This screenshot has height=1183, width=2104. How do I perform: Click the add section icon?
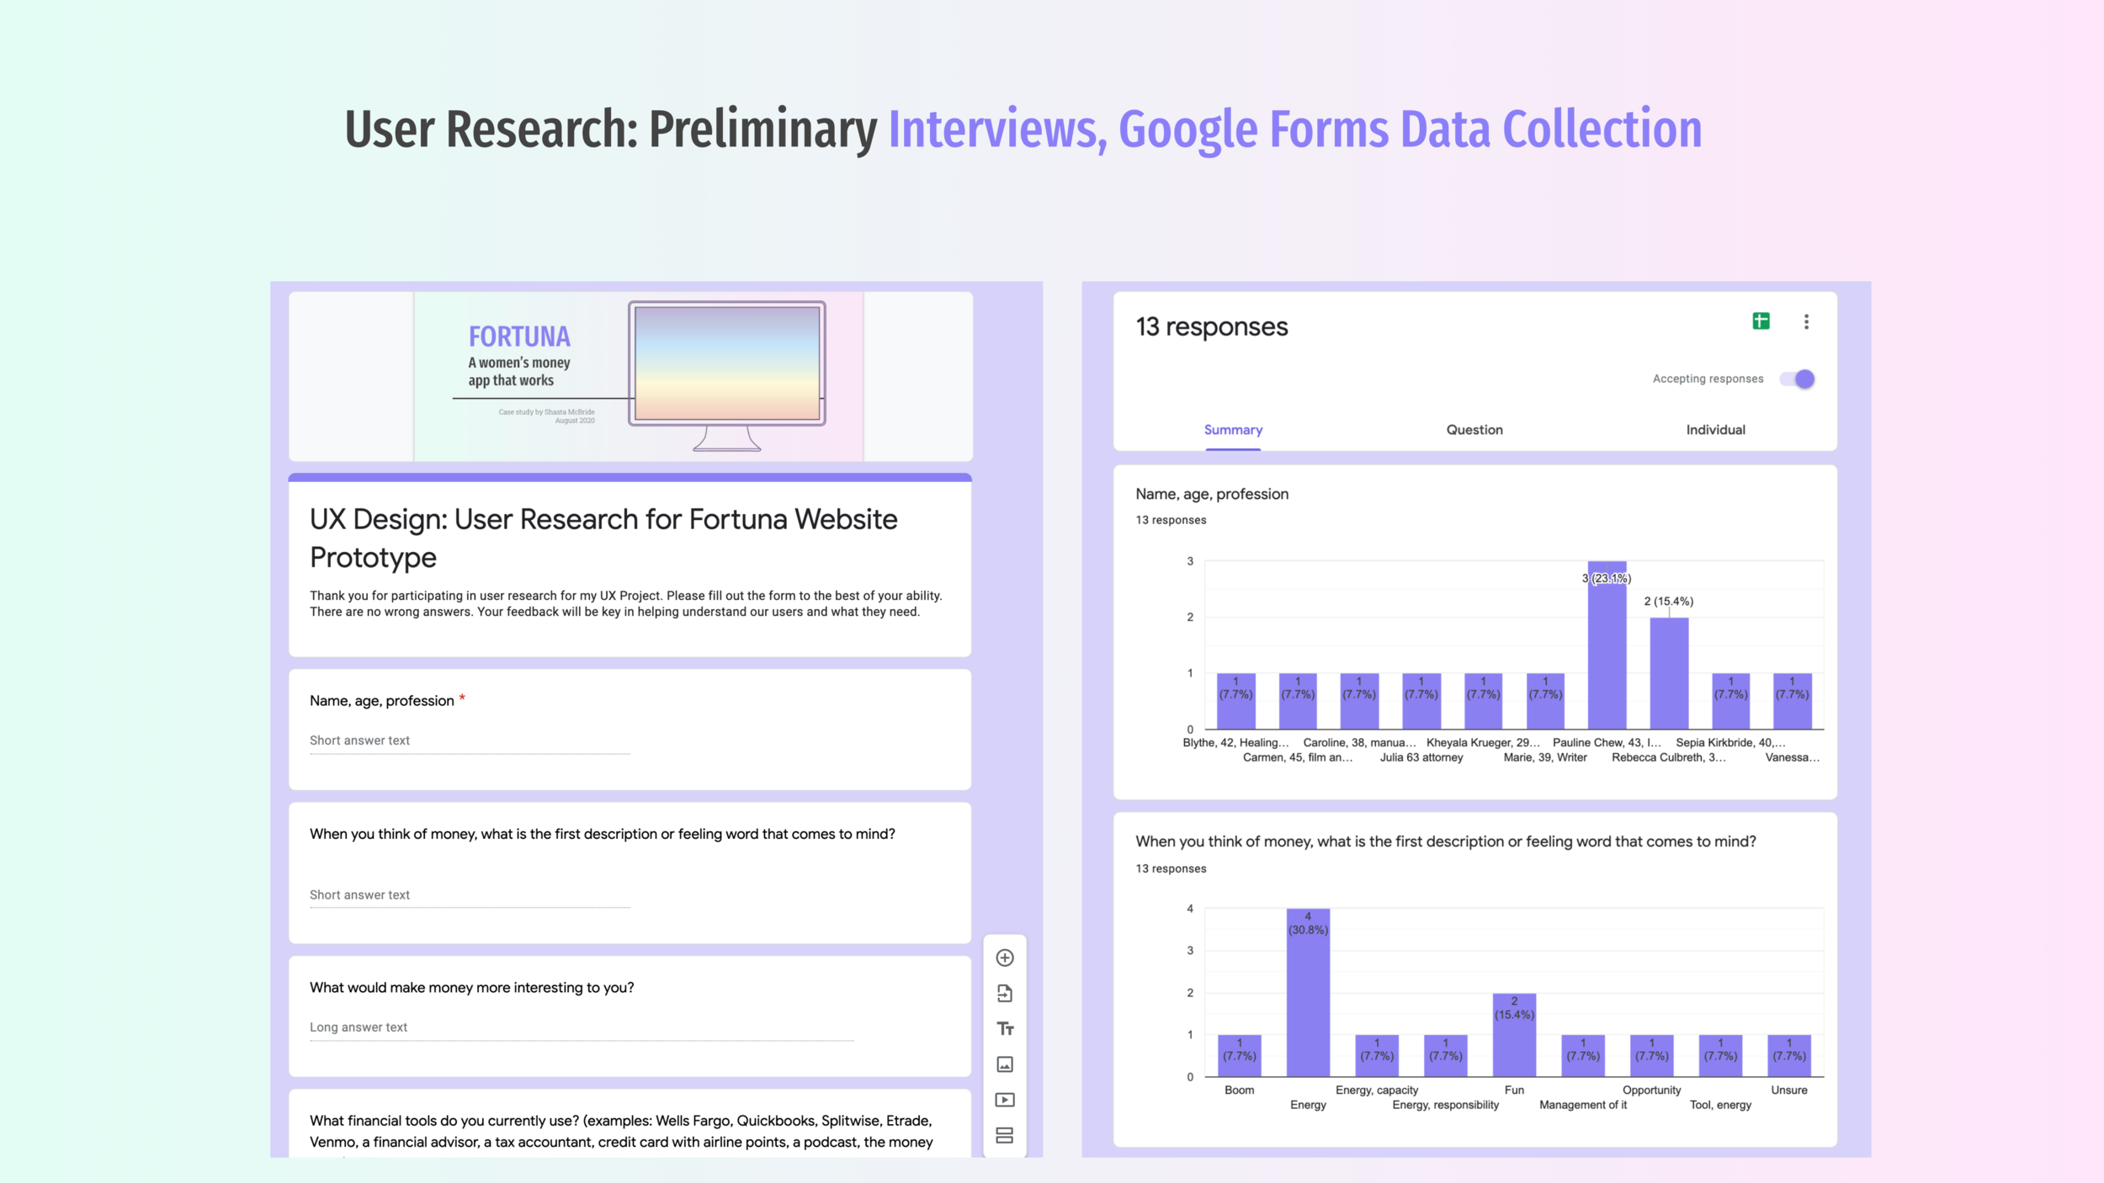[1004, 1135]
